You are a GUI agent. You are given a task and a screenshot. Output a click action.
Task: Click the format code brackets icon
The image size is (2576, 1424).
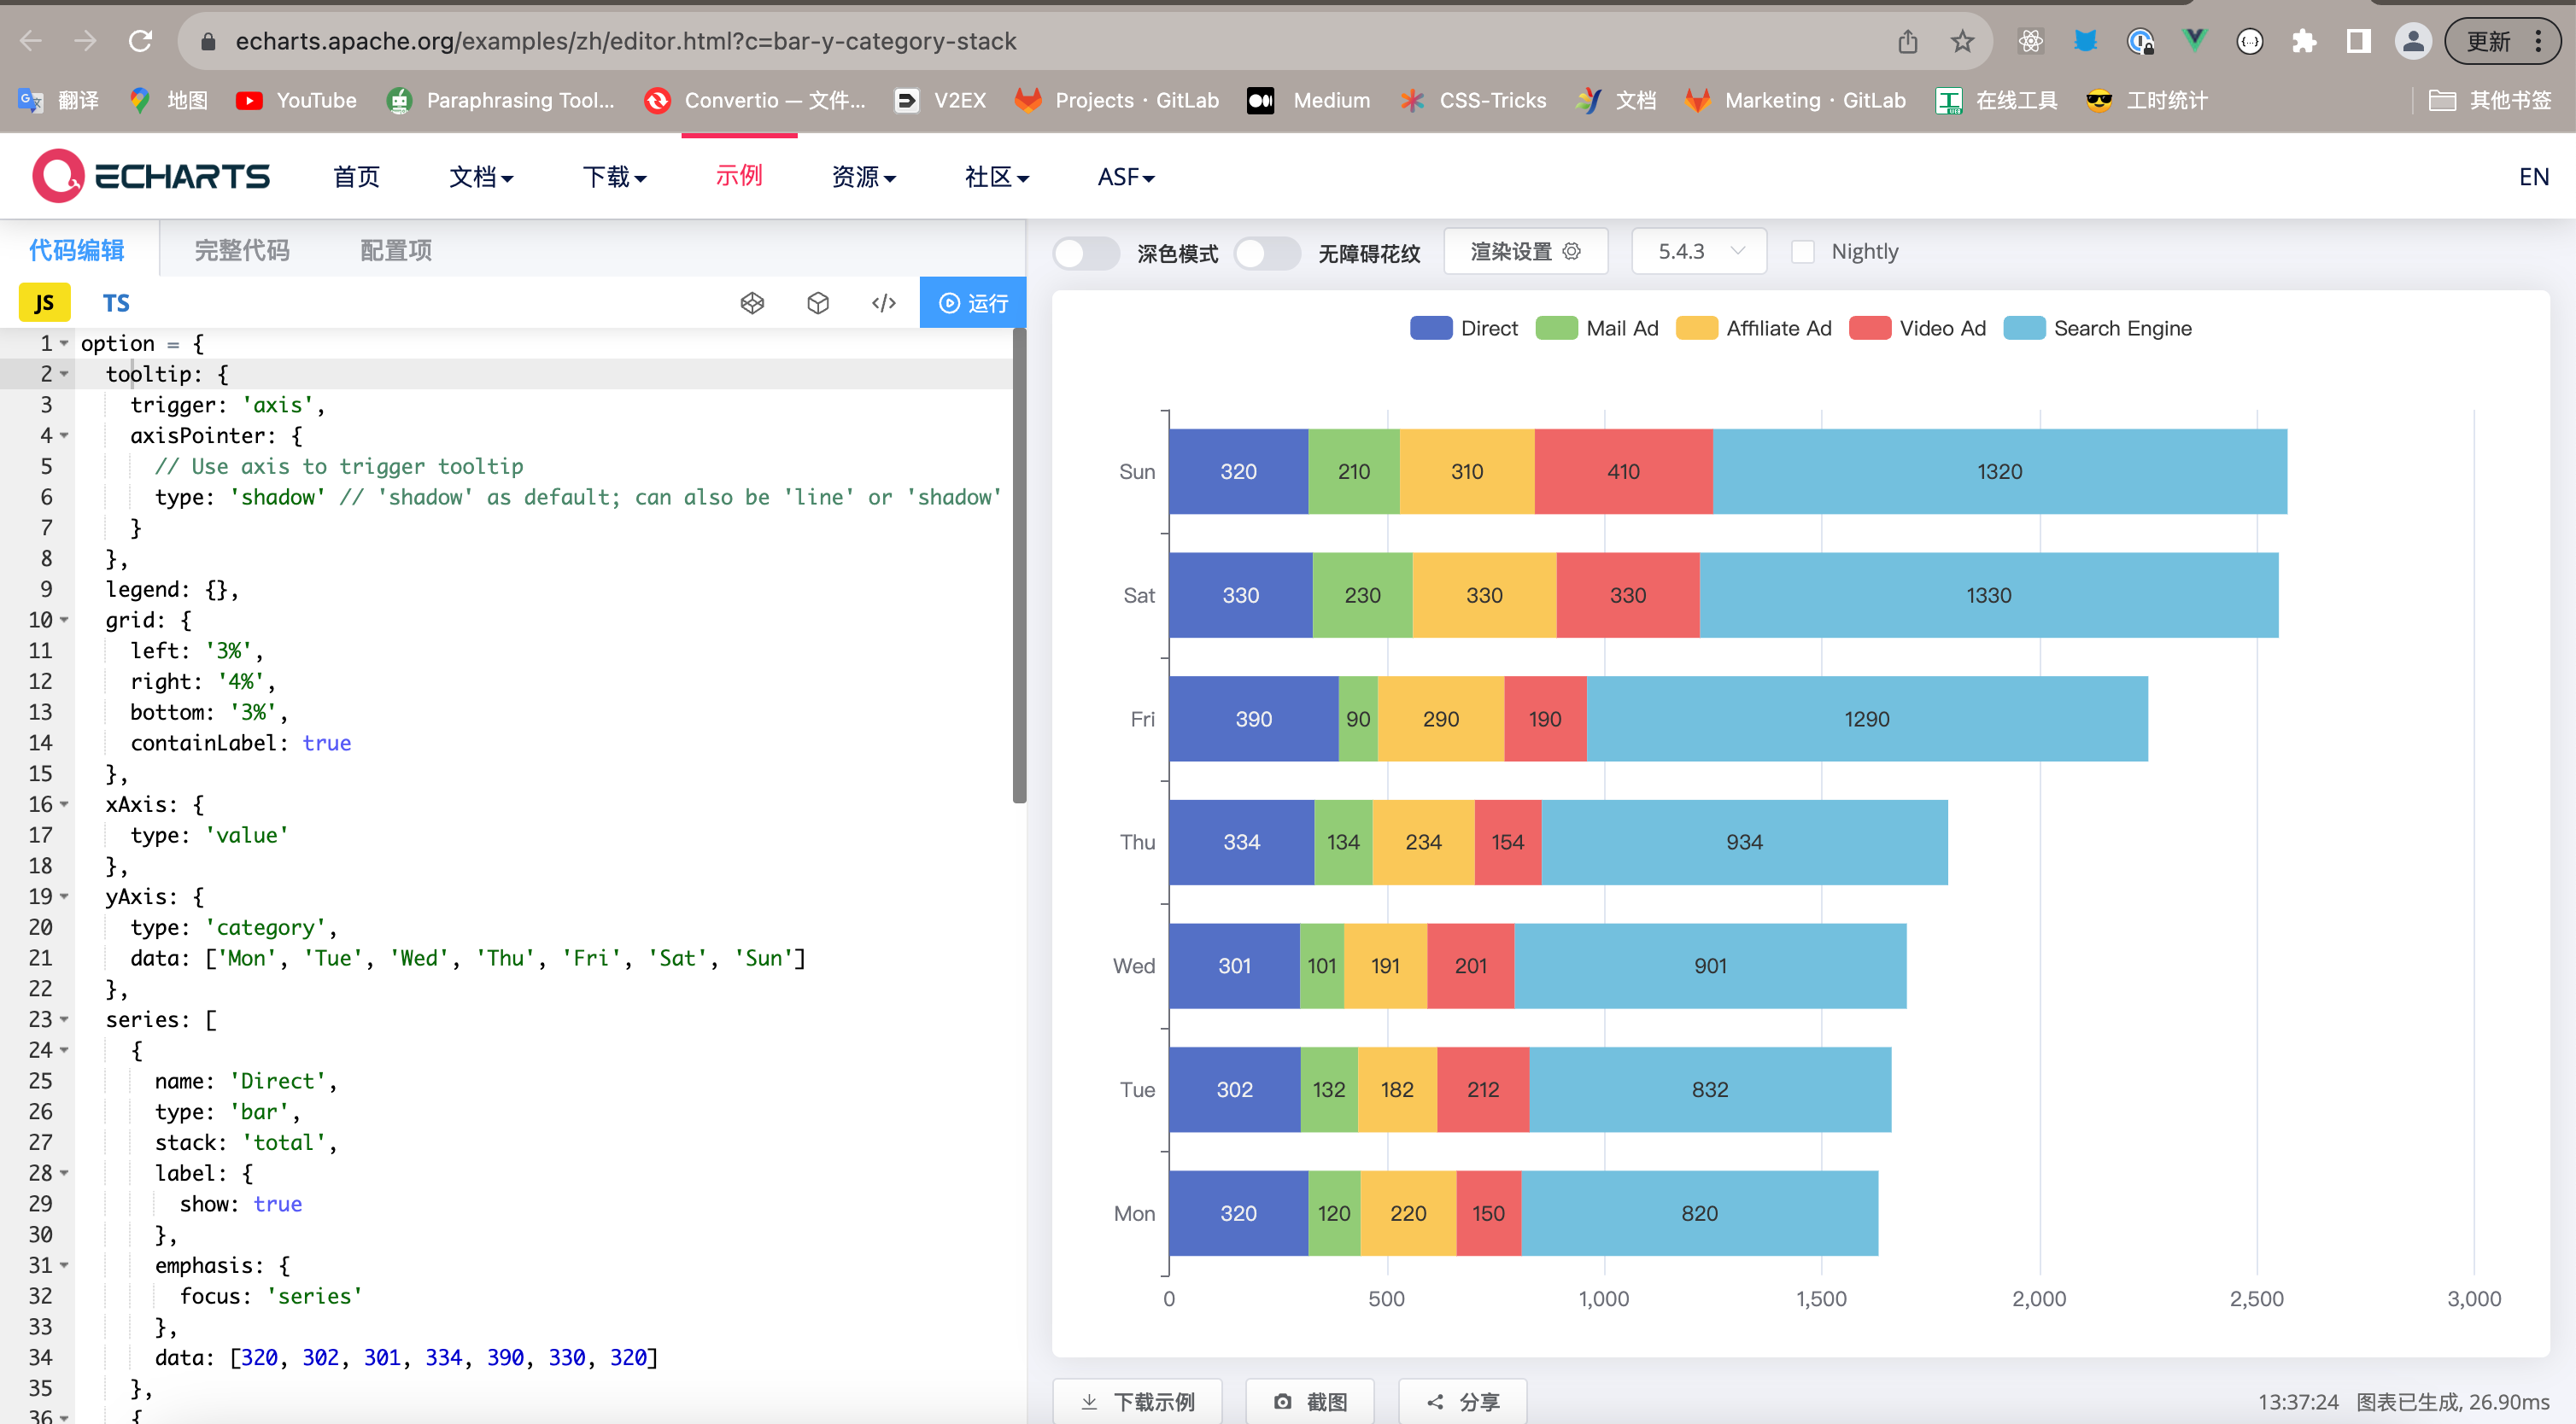click(x=883, y=303)
